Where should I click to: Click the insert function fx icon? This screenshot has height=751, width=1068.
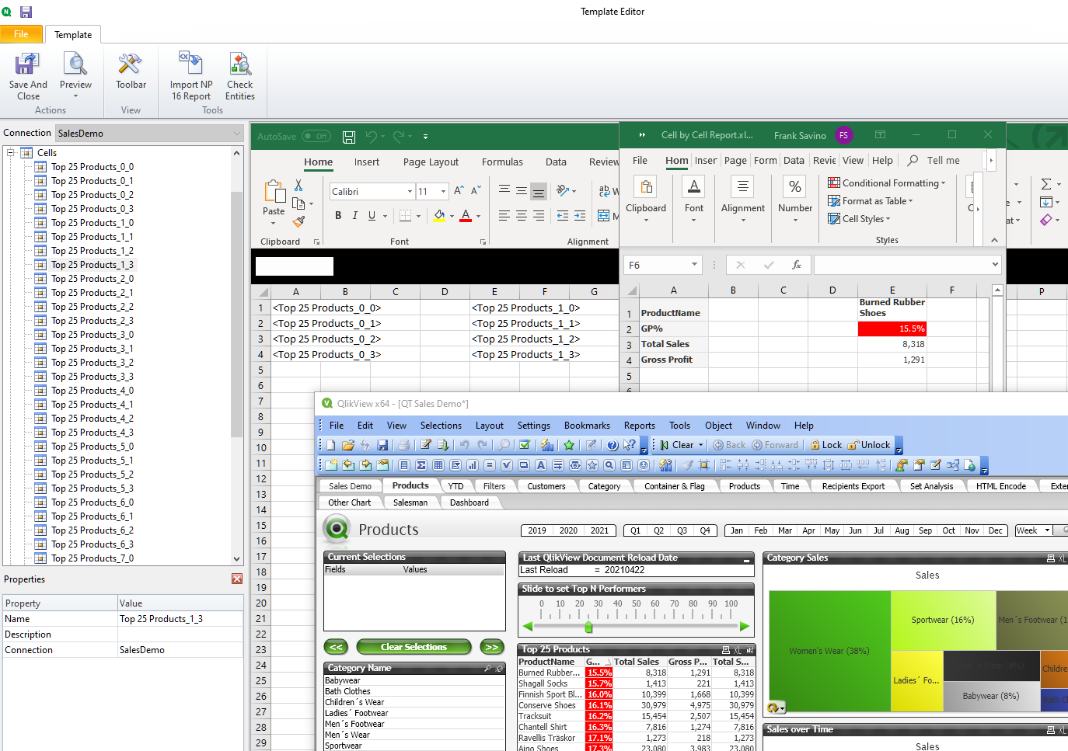point(797,265)
